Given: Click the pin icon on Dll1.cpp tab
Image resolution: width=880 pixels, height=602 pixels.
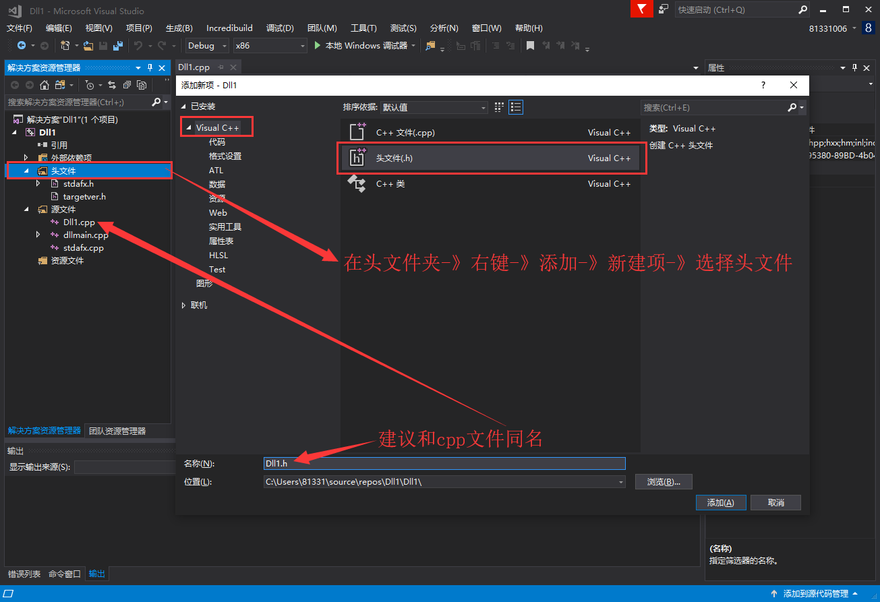Looking at the screenshot, I should point(221,67).
